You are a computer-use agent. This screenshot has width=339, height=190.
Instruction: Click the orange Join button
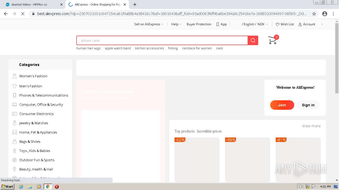pos(282,105)
